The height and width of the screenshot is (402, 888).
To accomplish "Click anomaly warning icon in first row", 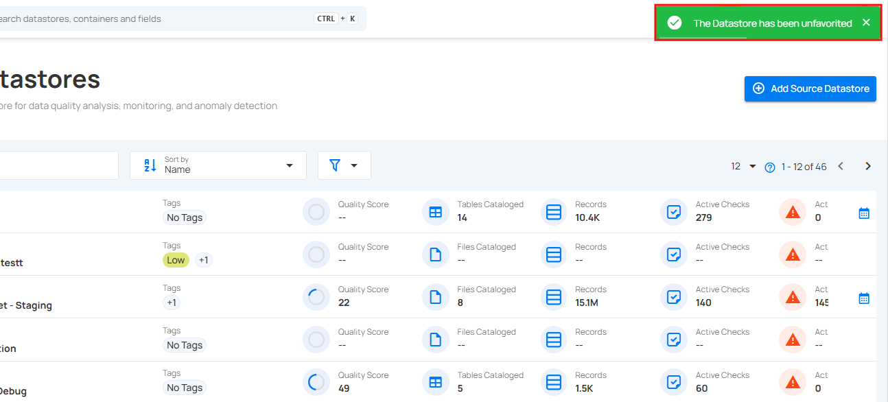I will tap(793, 212).
